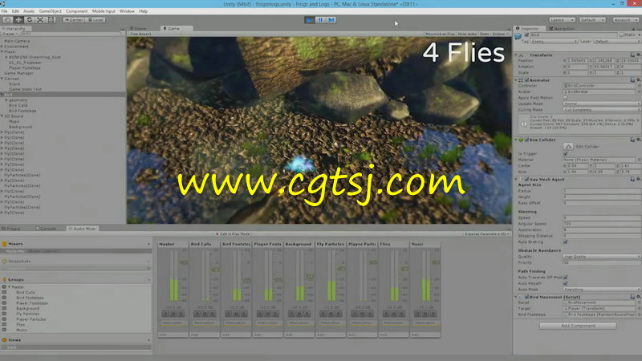Open the Layers dropdown in top toolbar
The width and height of the screenshot is (642, 361).
click(x=562, y=19)
